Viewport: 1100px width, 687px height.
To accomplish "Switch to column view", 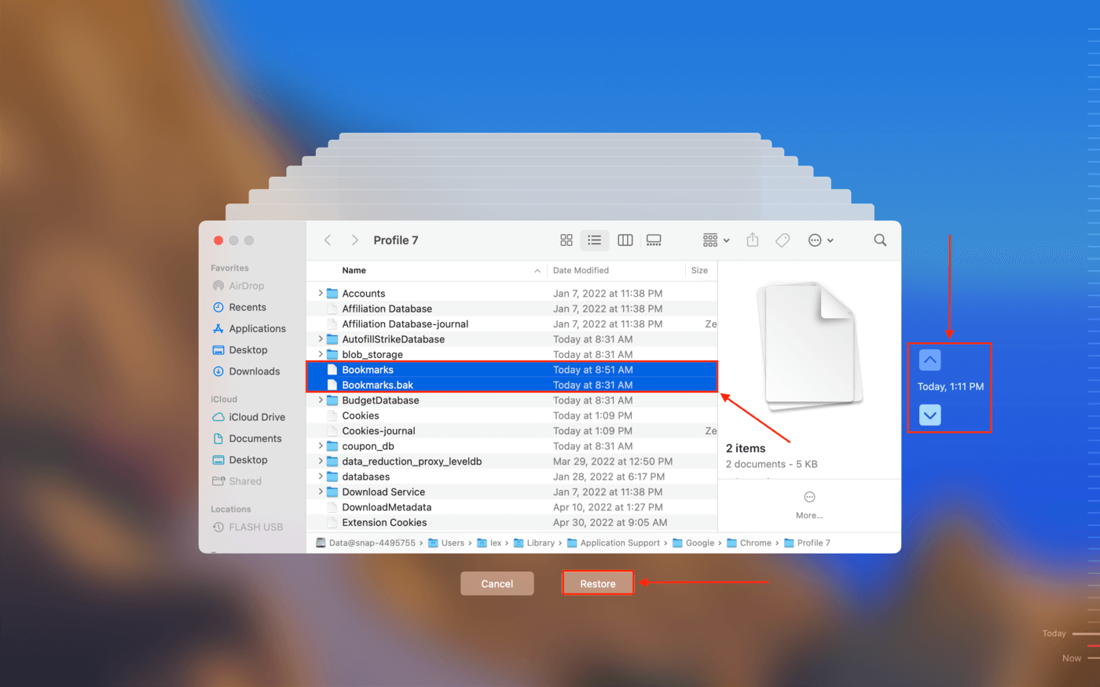I will pyautogui.click(x=625, y=240).
